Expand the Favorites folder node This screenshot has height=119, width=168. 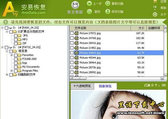point(12,55)
